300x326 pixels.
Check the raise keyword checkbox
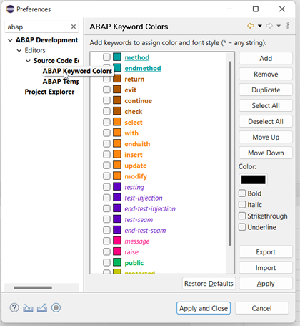click(106, 251)
